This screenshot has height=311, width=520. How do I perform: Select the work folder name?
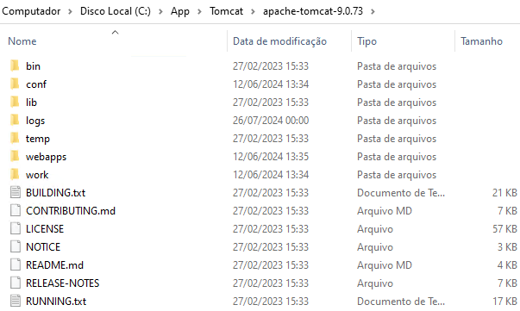point(37,175)
